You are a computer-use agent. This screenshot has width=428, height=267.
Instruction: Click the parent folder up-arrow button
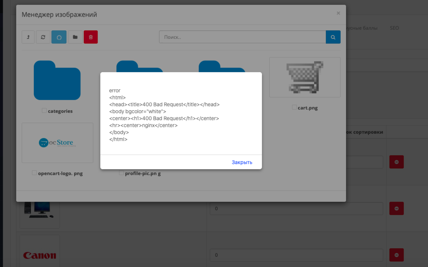pos(28,37)
